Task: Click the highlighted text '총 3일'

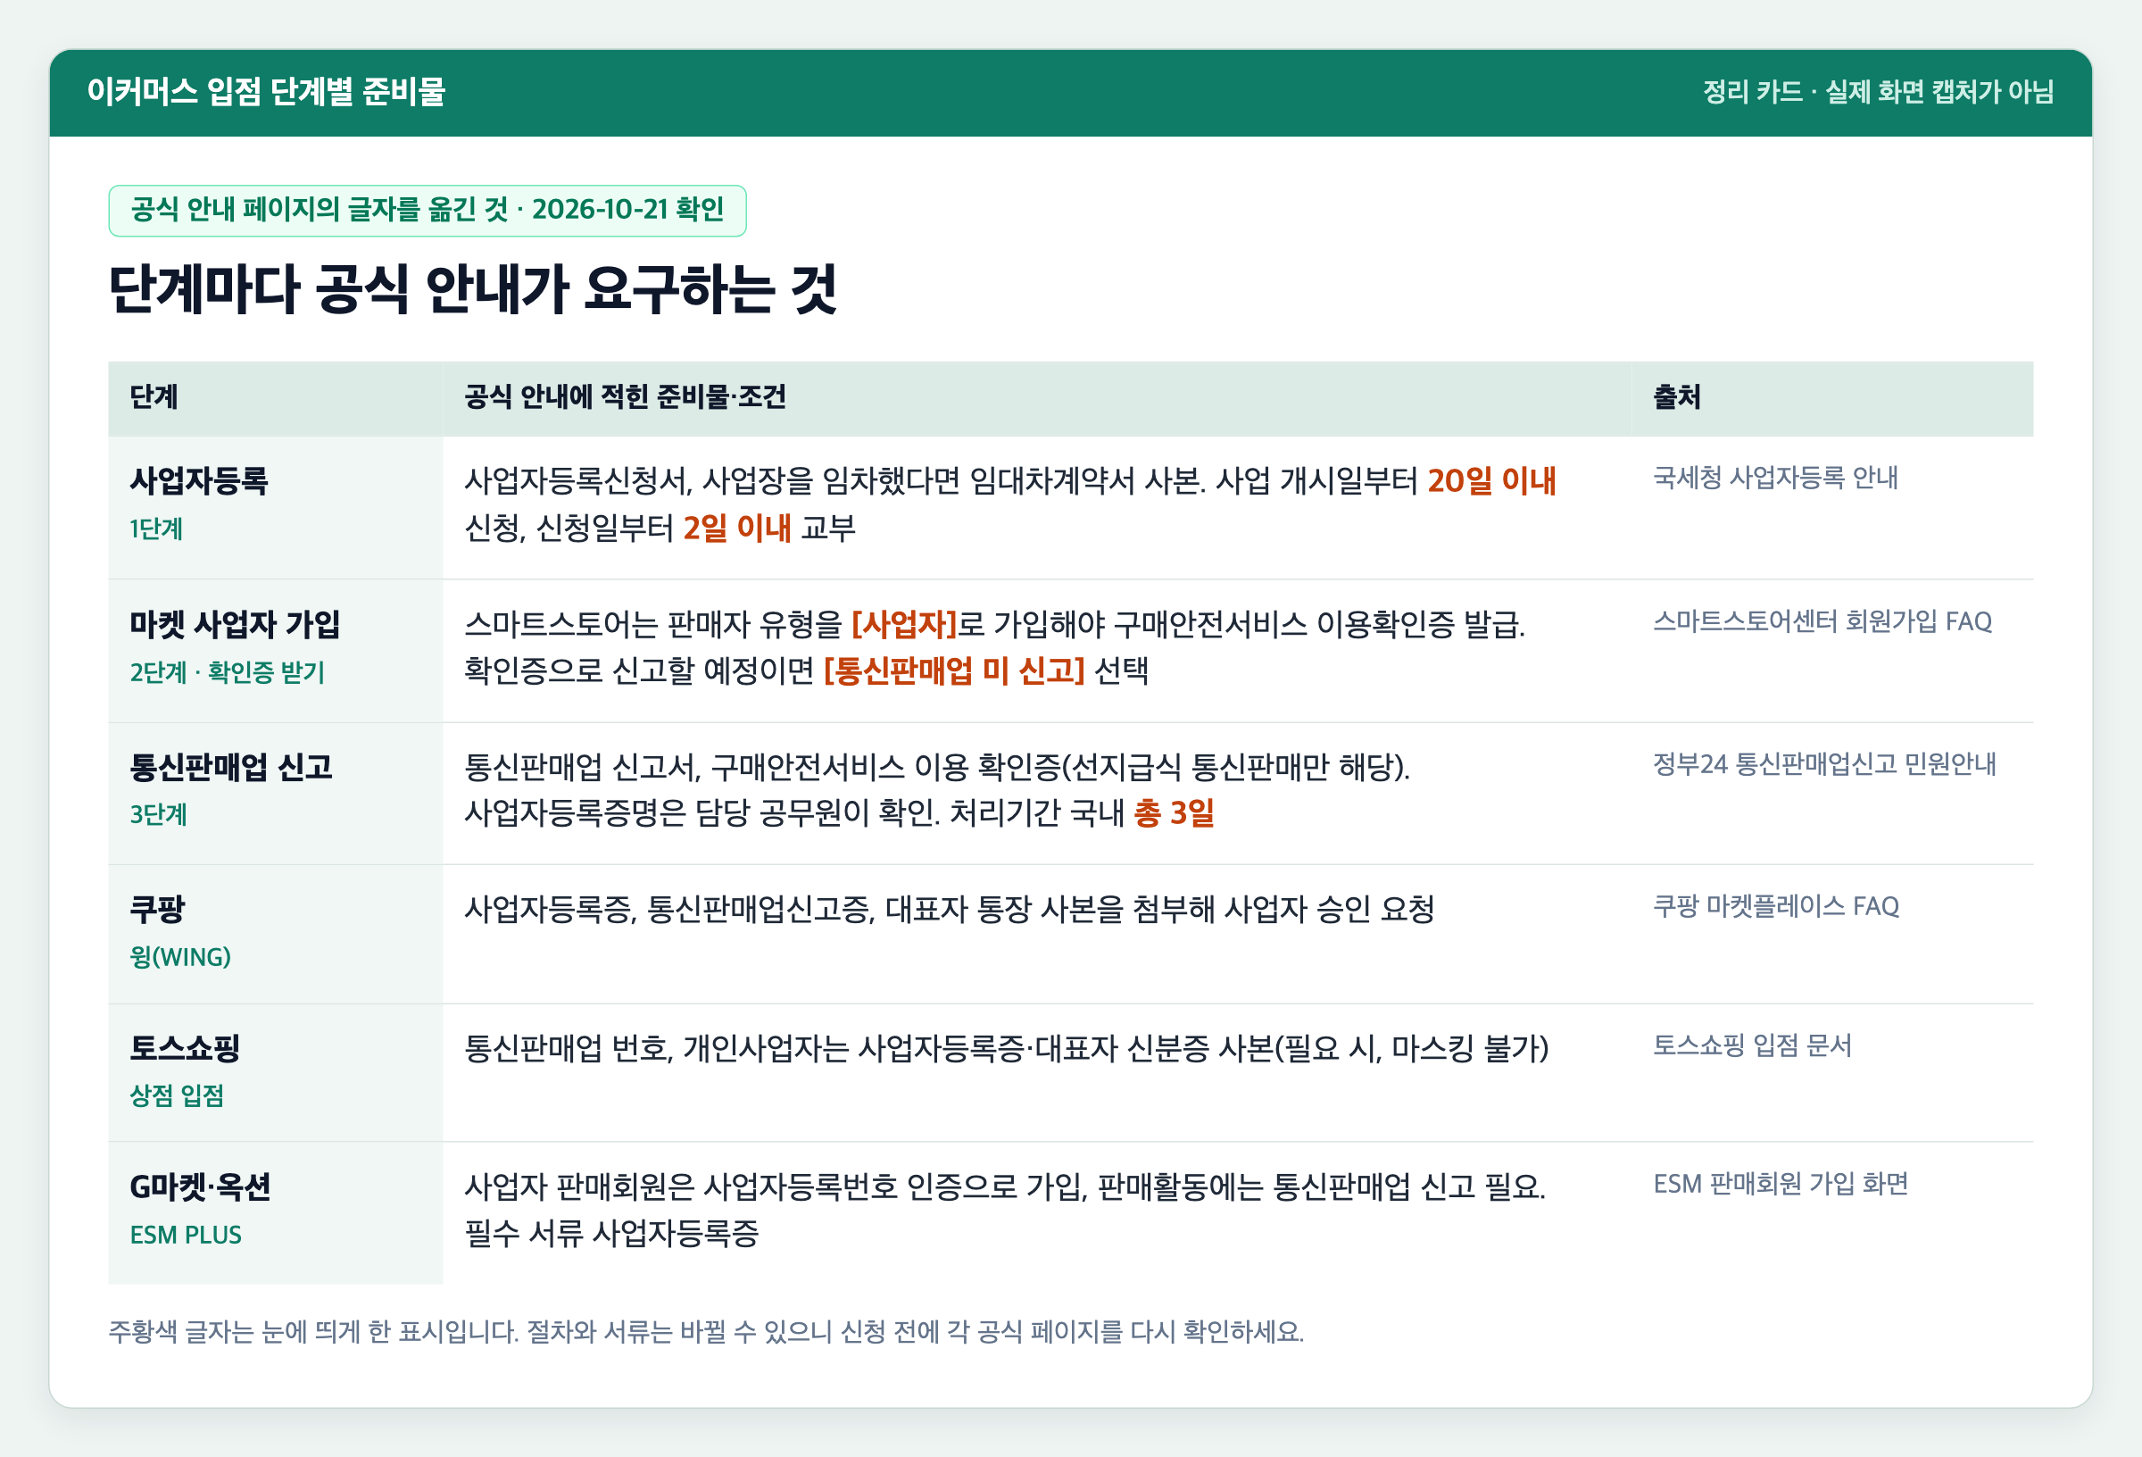Action: [x=1174, y=812]
